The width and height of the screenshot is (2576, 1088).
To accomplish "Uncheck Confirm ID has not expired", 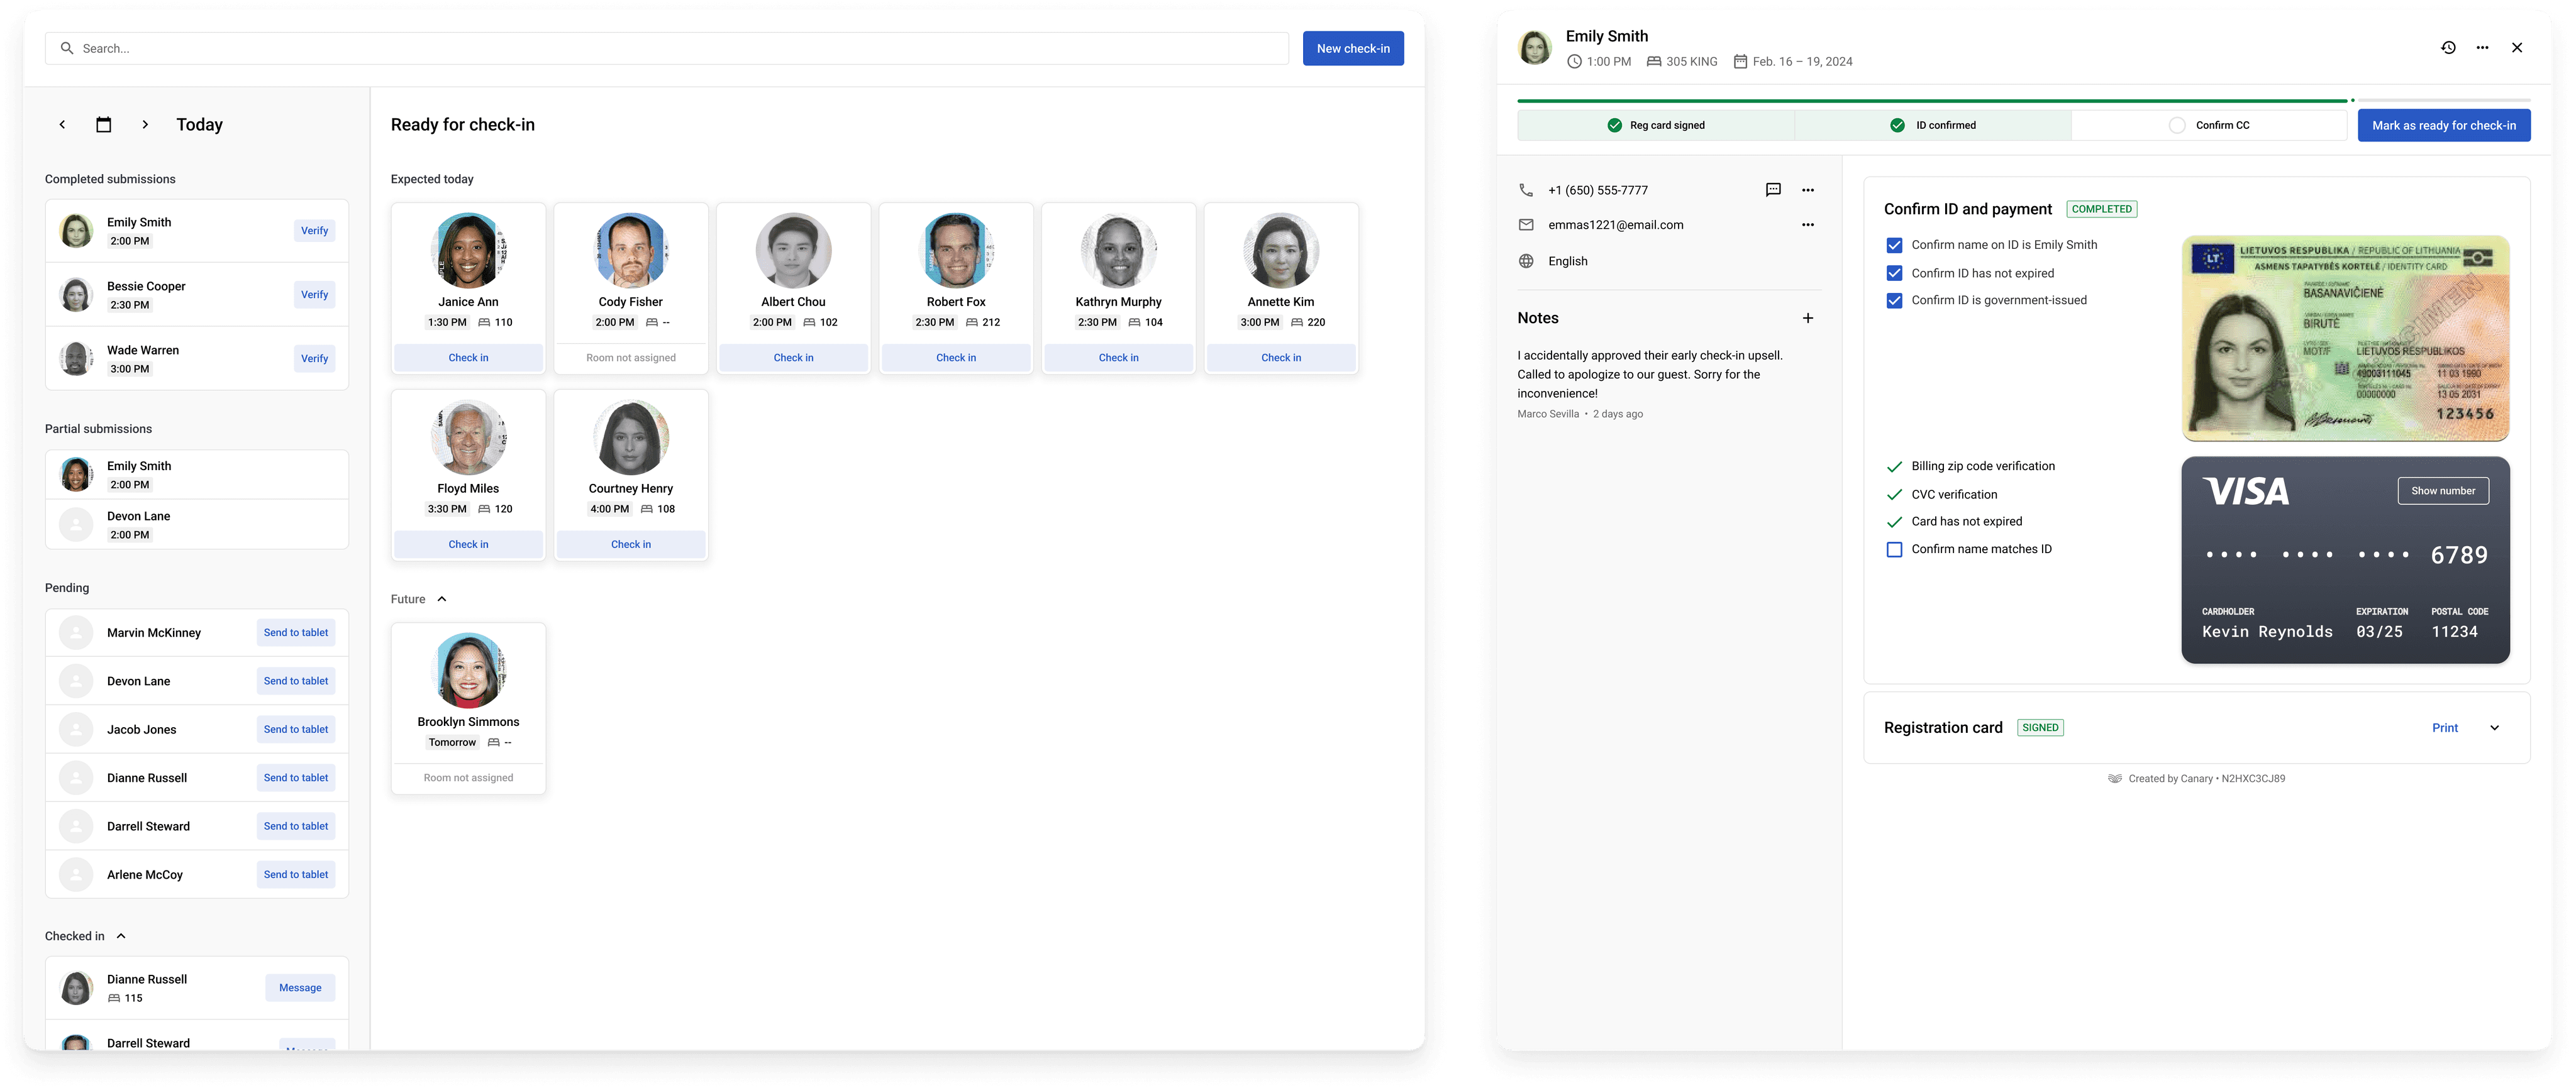I will 1894,274.
